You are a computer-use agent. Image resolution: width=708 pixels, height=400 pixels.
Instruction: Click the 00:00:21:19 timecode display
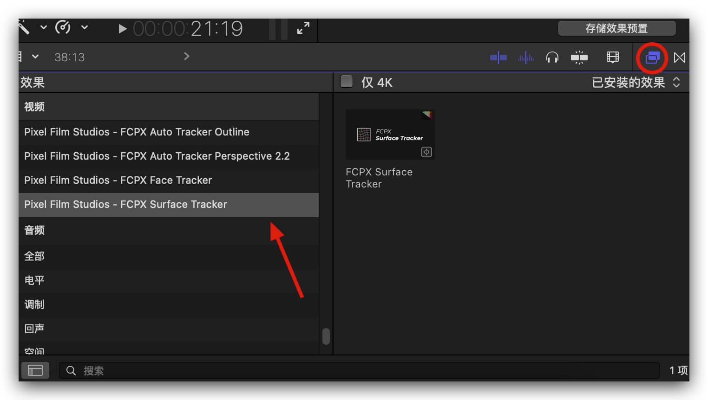pos(188,29)
